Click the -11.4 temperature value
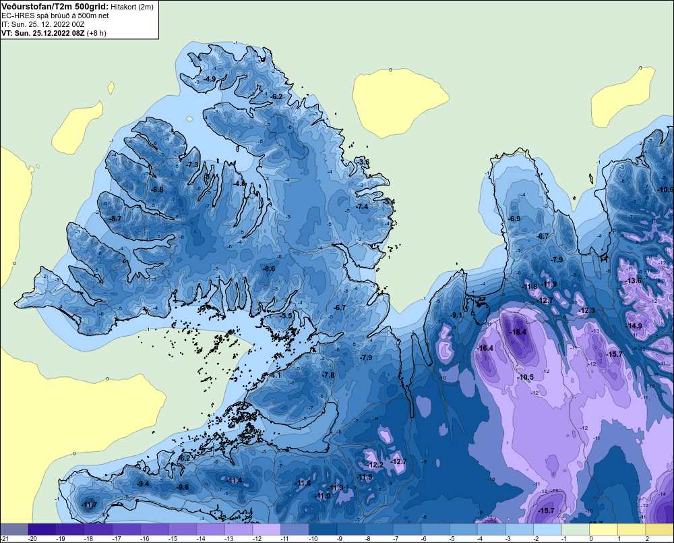 coord(235,481)
